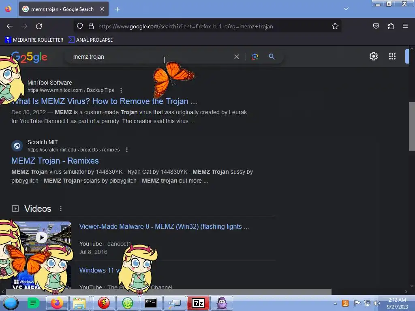Show hidden system tray icons
Image resolution: width=415 pixels, height=311 pixels.
pos(335,303)
